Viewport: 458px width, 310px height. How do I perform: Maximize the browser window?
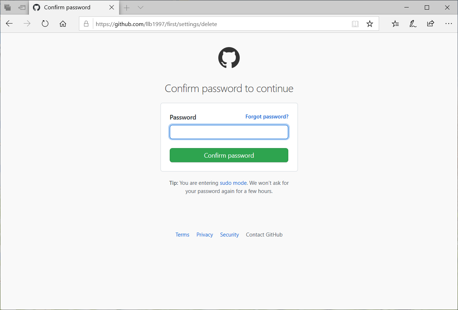pyautogui.click(x=427, y=7)
